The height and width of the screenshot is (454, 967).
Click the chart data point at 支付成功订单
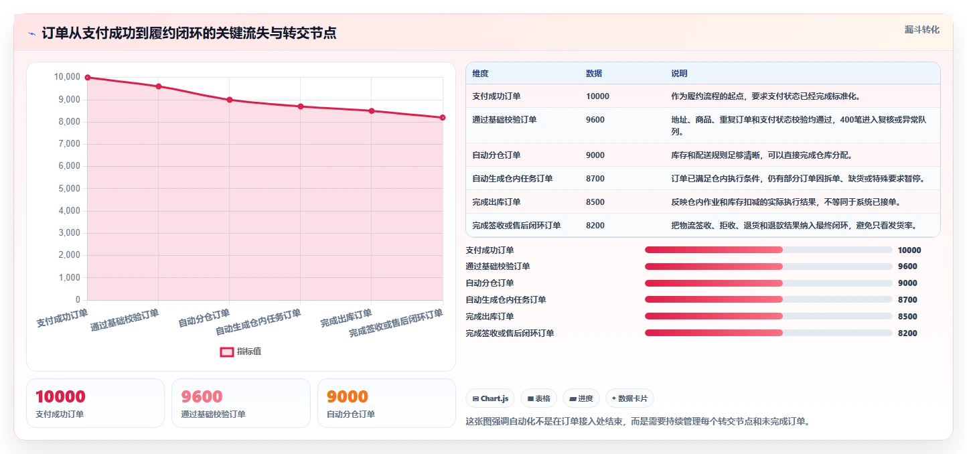point(88,78)
